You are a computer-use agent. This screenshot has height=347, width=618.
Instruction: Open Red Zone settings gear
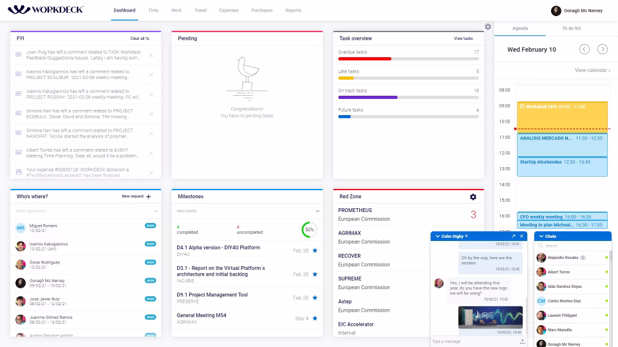click(x=473, y=197)
